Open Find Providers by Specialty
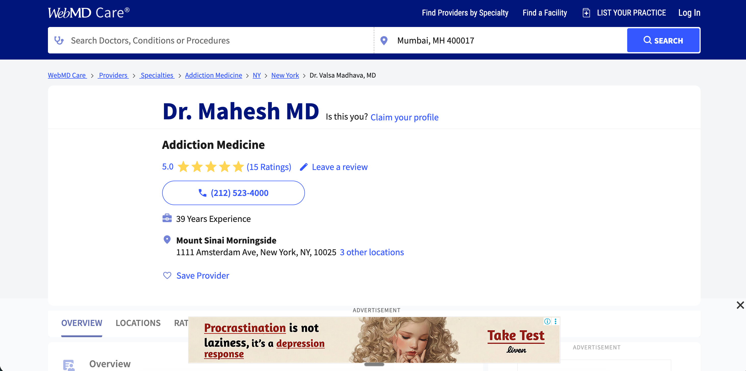 click(x=465, y=13)
